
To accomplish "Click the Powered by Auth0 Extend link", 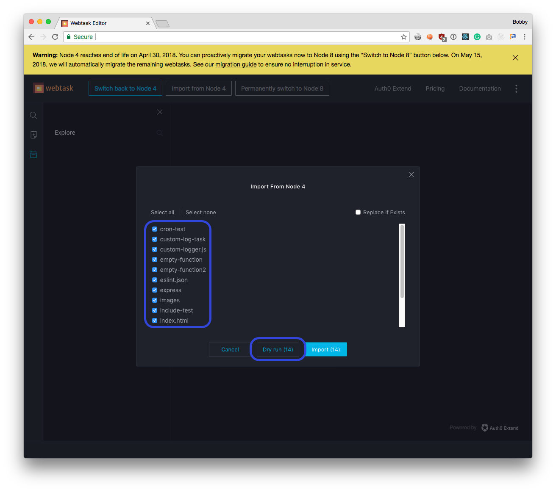I will pyautogui.click(x=484, y=428).
